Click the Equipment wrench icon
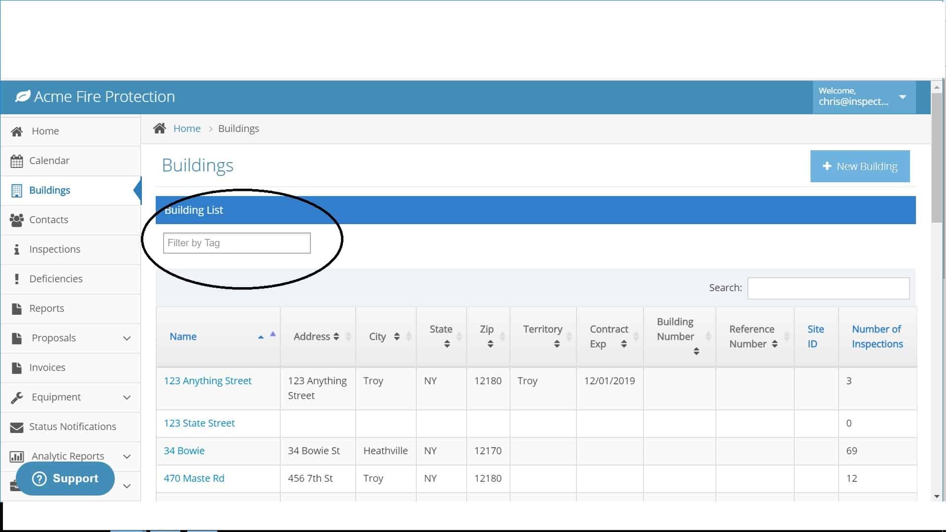Screen dimensions: 946x532 tap(16, 398)
